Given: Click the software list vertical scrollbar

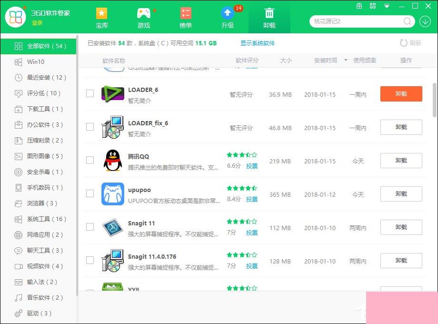Looking at the screenshot, I should 434,100.
